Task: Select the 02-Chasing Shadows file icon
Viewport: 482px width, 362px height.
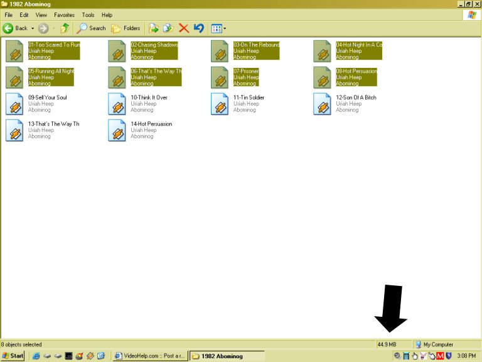Action: point(117,52)
